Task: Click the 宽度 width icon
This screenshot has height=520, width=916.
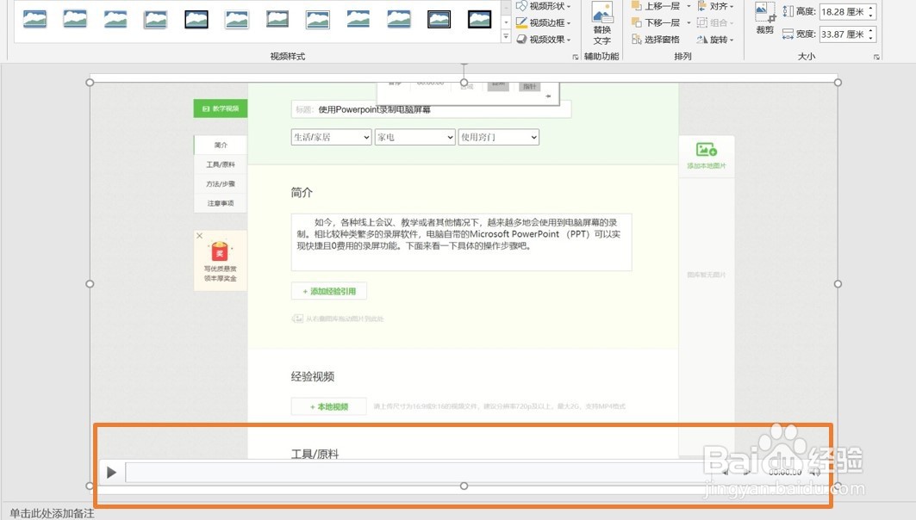Action: point(788,34)
